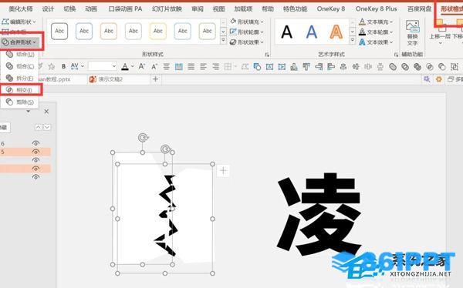463x288 pixels.
Task: Open the 文本效果 text effects menu
Action: [x=376, y=42]
